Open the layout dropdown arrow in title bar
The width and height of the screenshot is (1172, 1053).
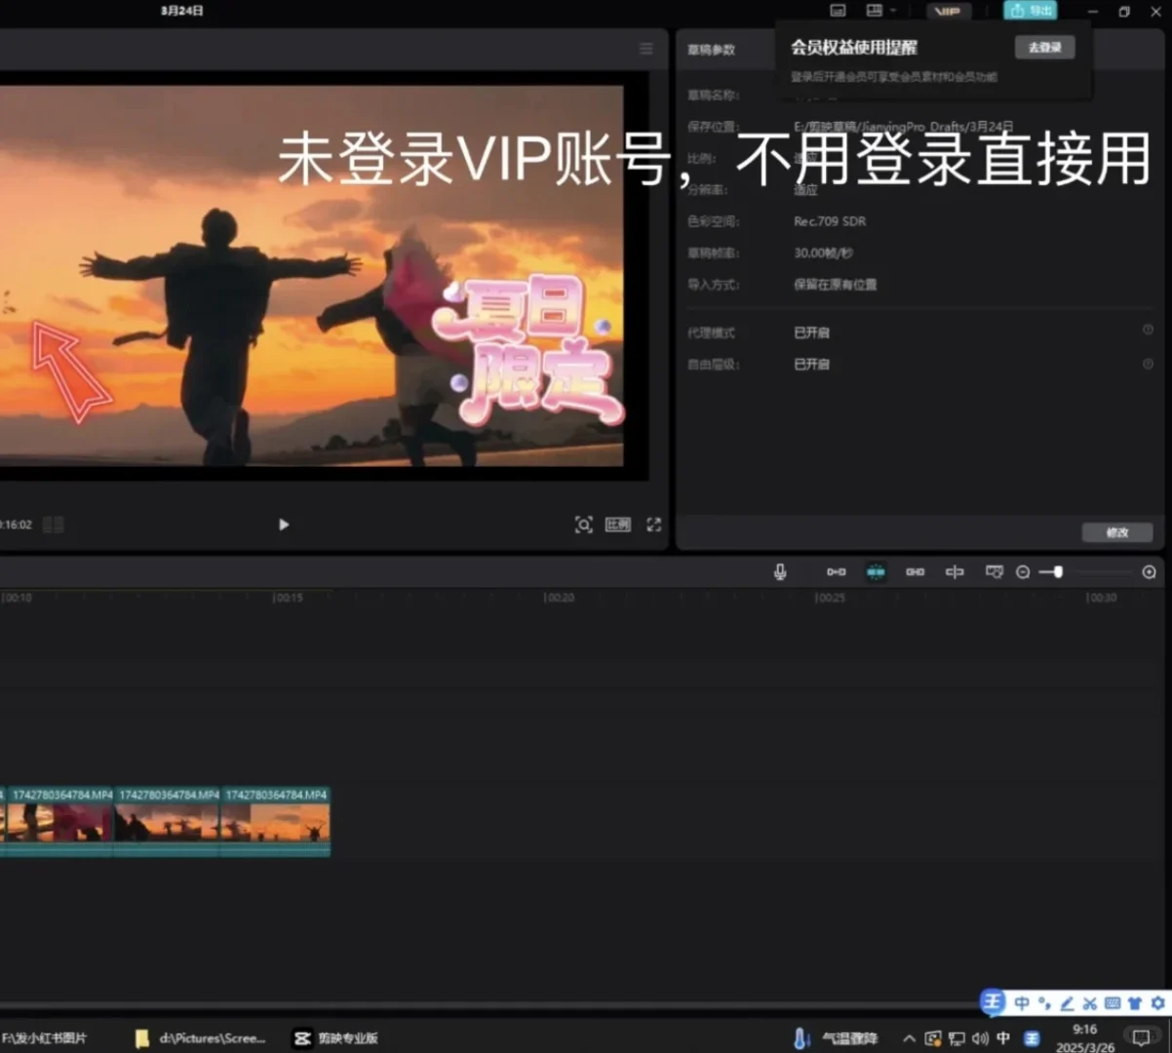click(x=892, y=11)
